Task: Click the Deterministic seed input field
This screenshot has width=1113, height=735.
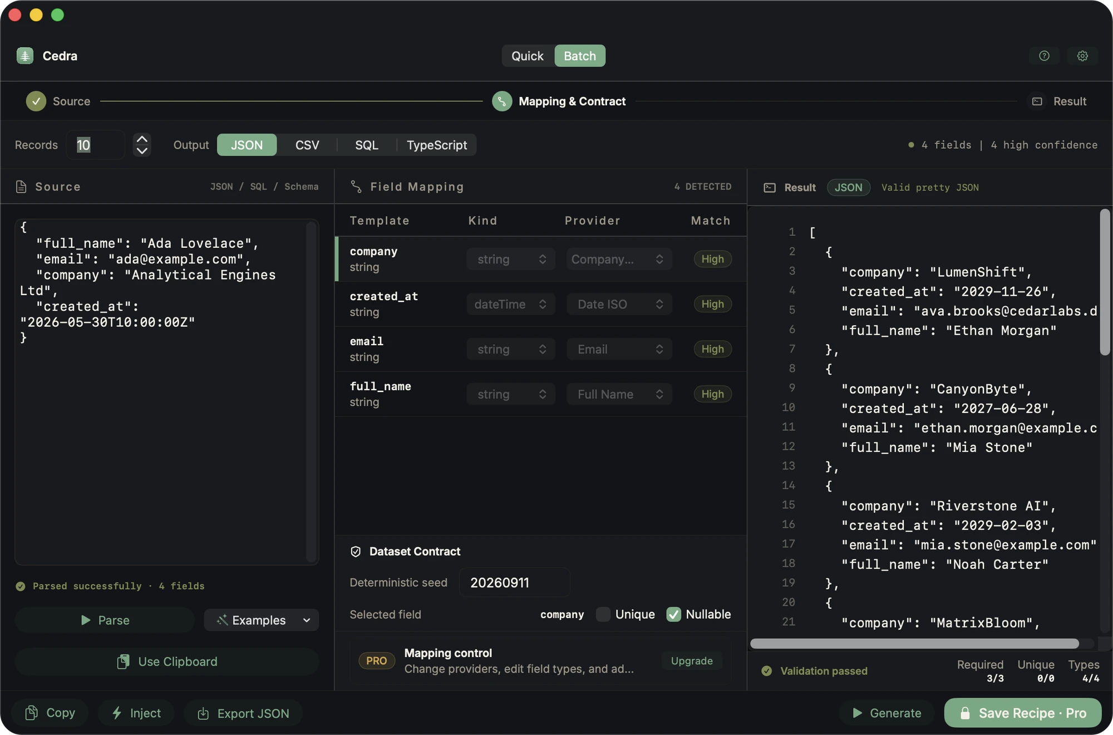Action: [x=515, y=583]
